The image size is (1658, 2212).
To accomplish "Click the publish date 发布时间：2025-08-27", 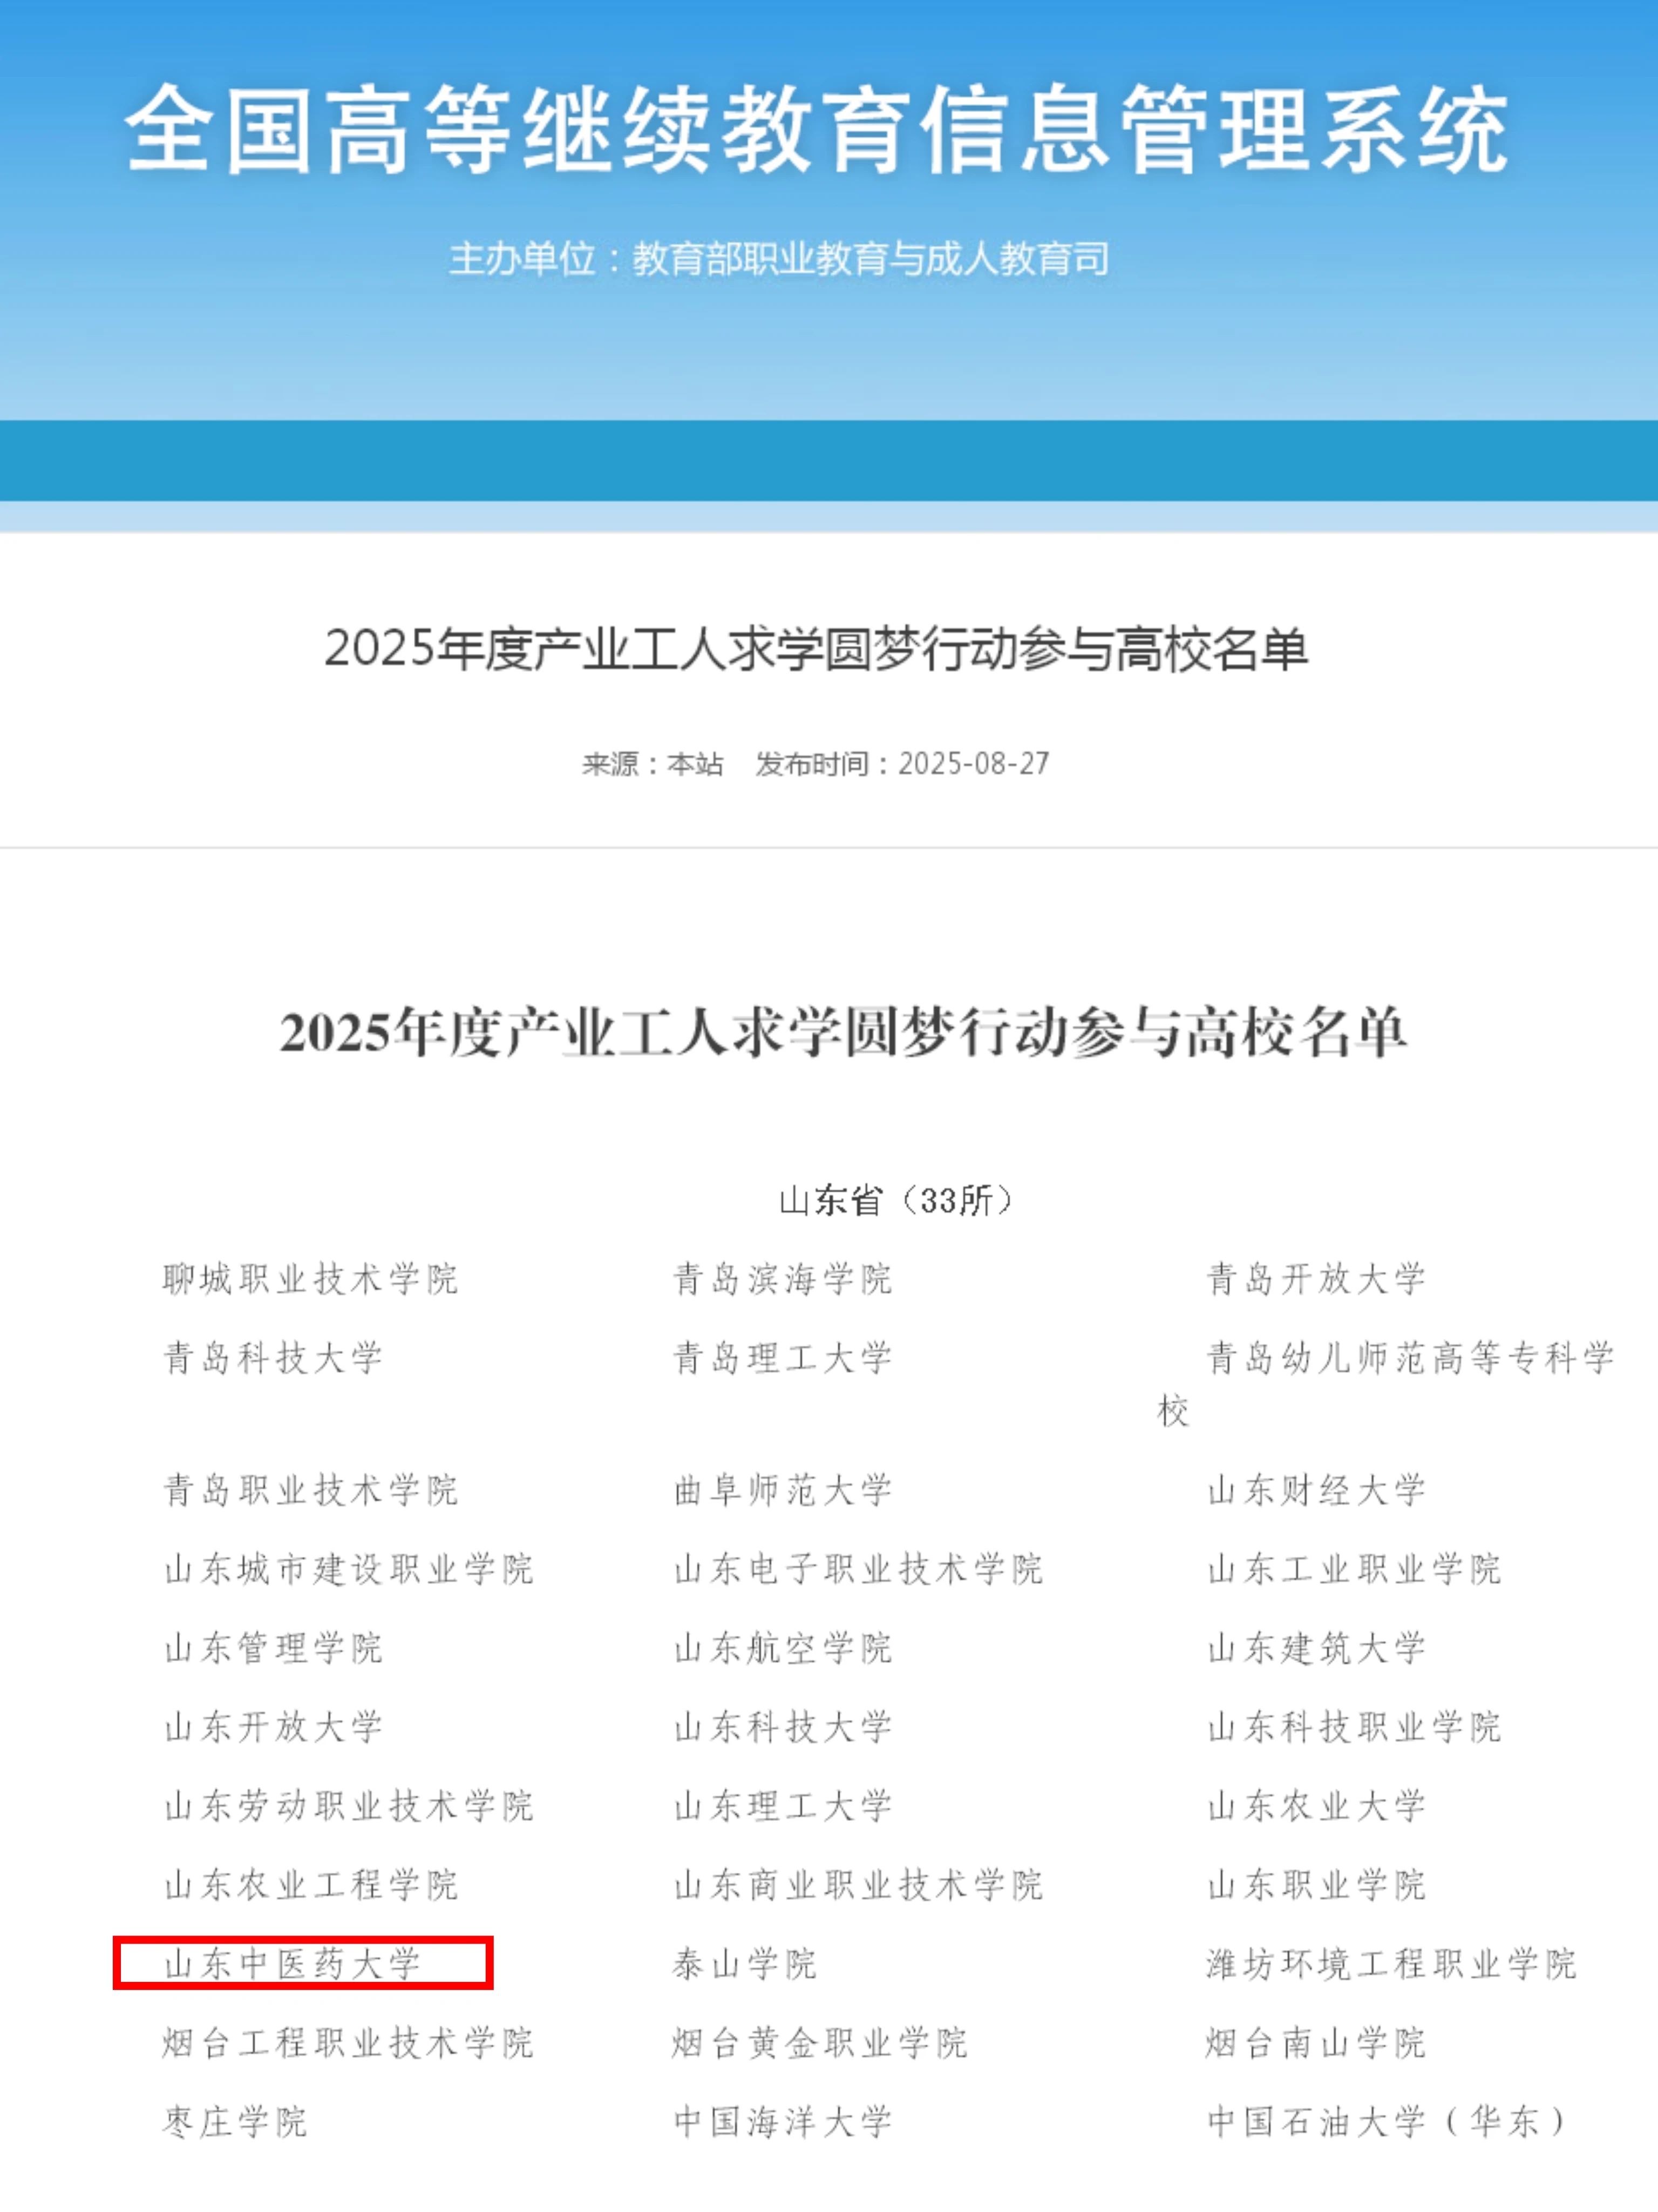I will 902,764.
